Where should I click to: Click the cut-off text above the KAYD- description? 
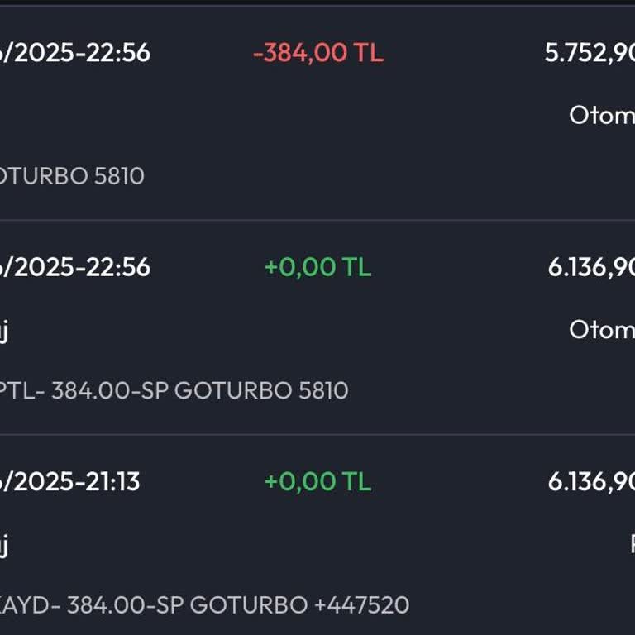coord(3,545)
